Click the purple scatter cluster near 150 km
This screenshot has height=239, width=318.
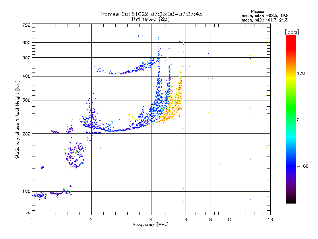point(75,155)
